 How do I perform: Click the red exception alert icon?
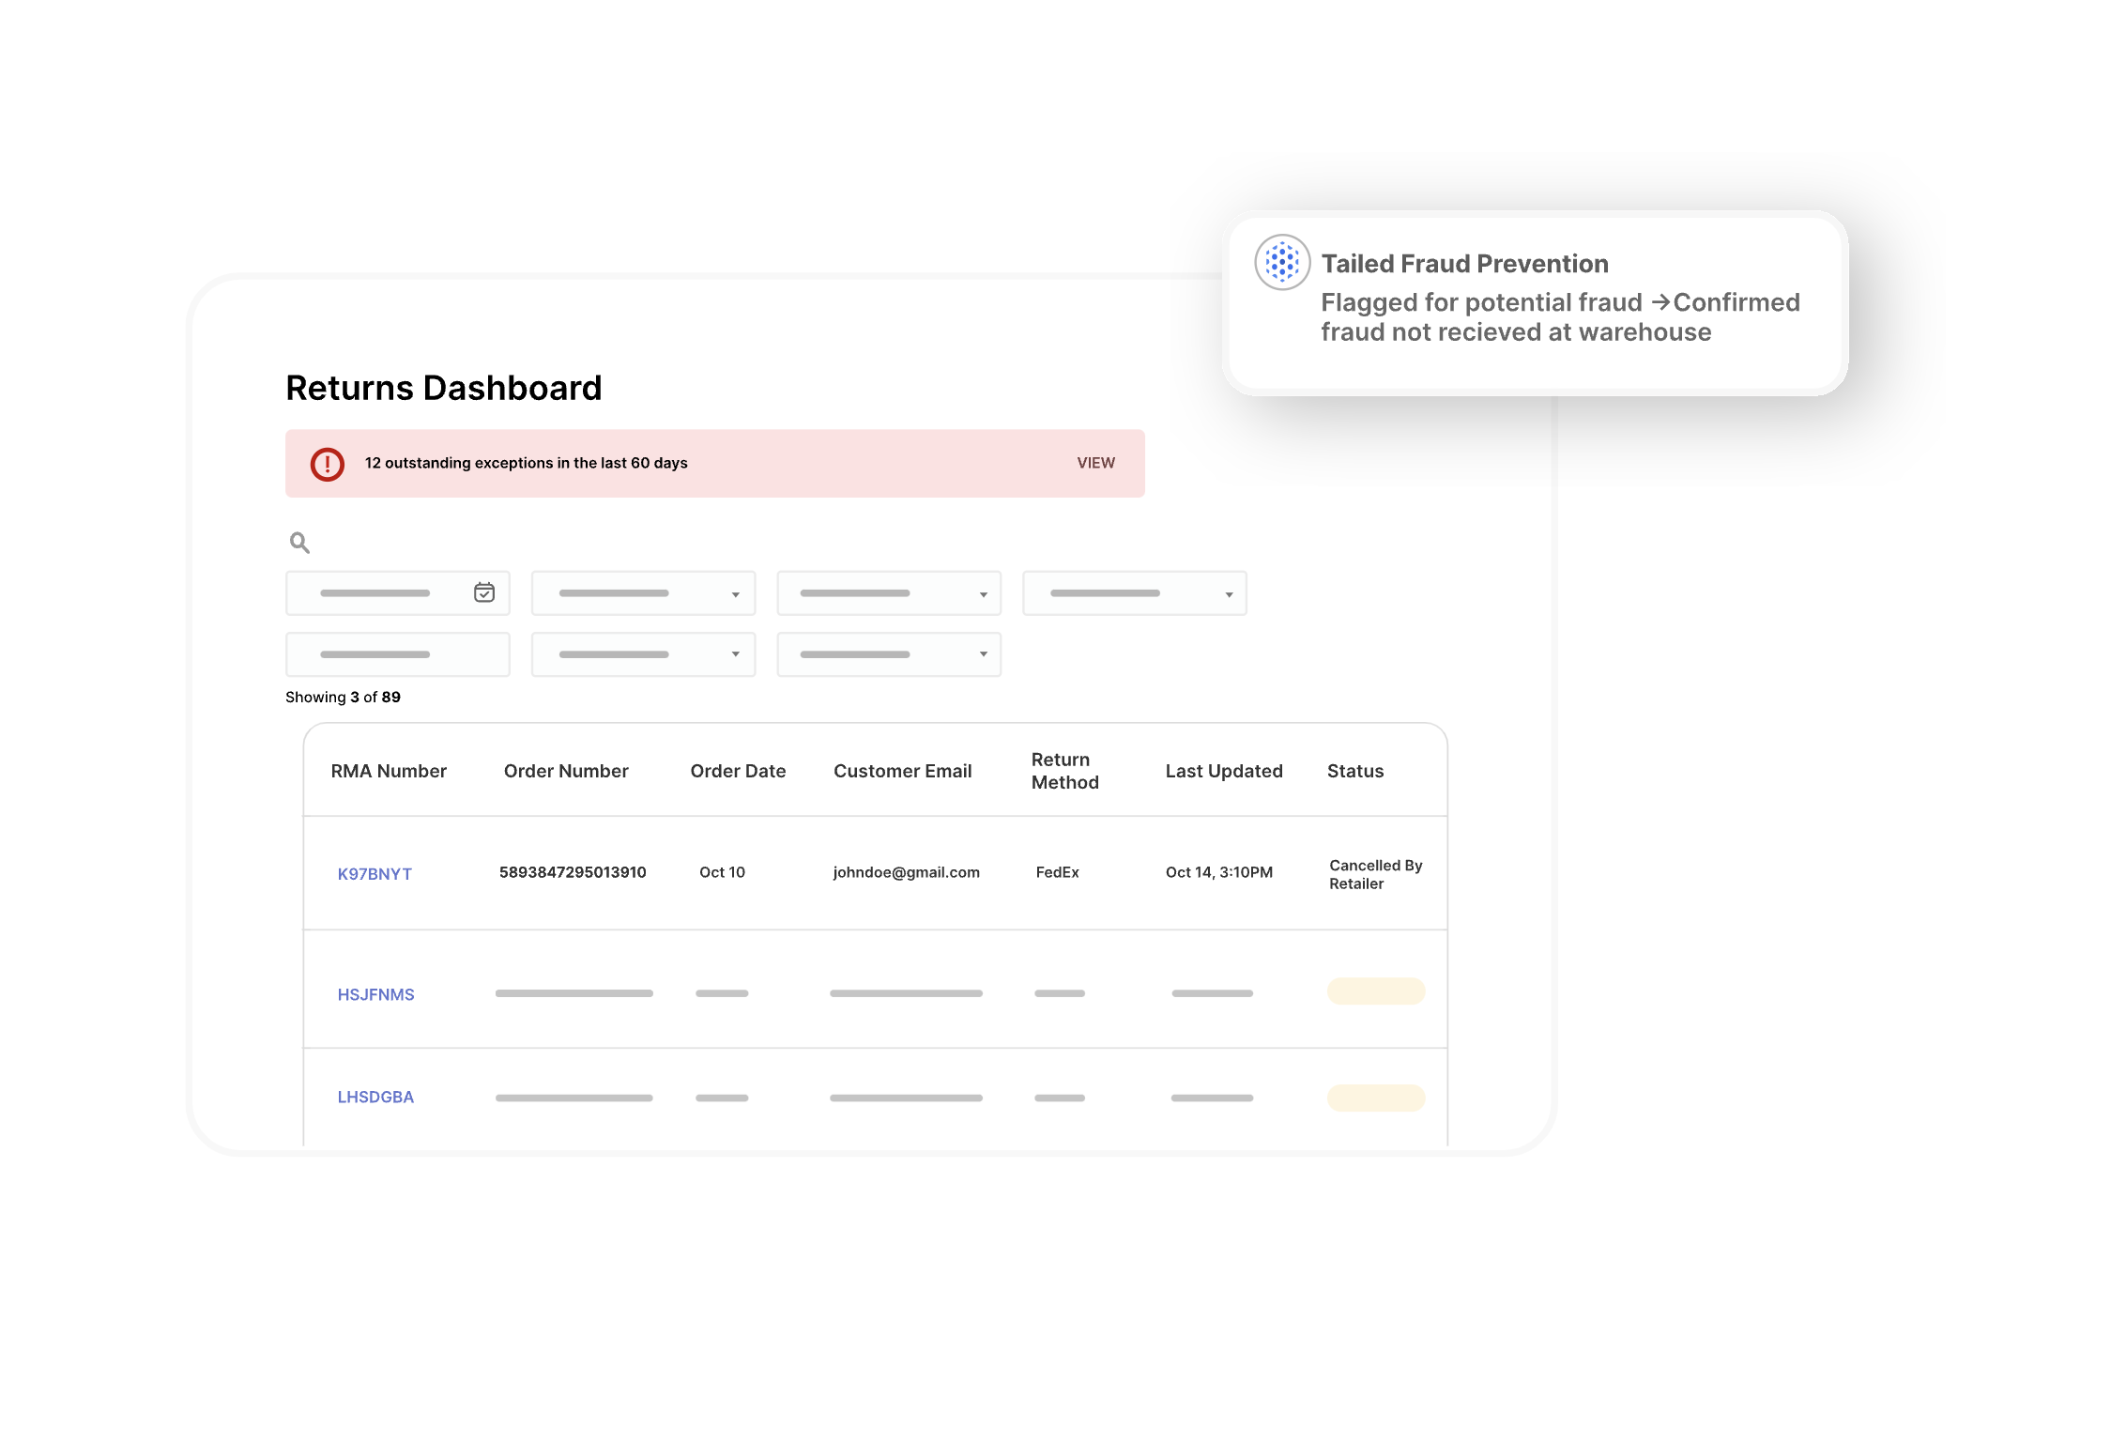(x=328, y=464)
